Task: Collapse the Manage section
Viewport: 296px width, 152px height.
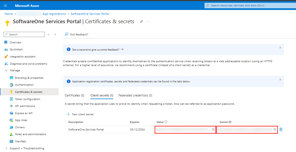Action: point(6,70)
